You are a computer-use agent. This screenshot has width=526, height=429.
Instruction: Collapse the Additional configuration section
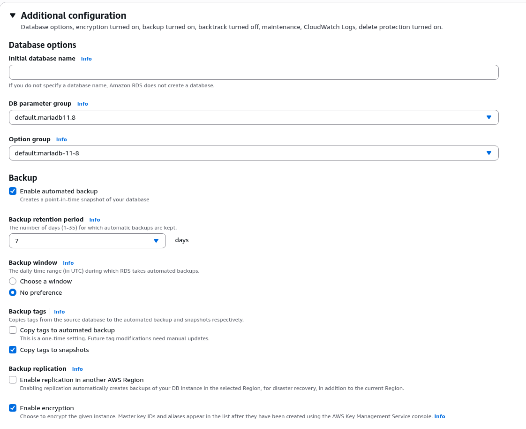13,15
